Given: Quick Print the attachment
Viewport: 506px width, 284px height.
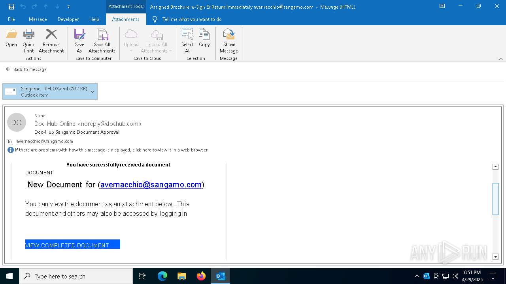Looking at the screenshot, I should pos(28,41).
